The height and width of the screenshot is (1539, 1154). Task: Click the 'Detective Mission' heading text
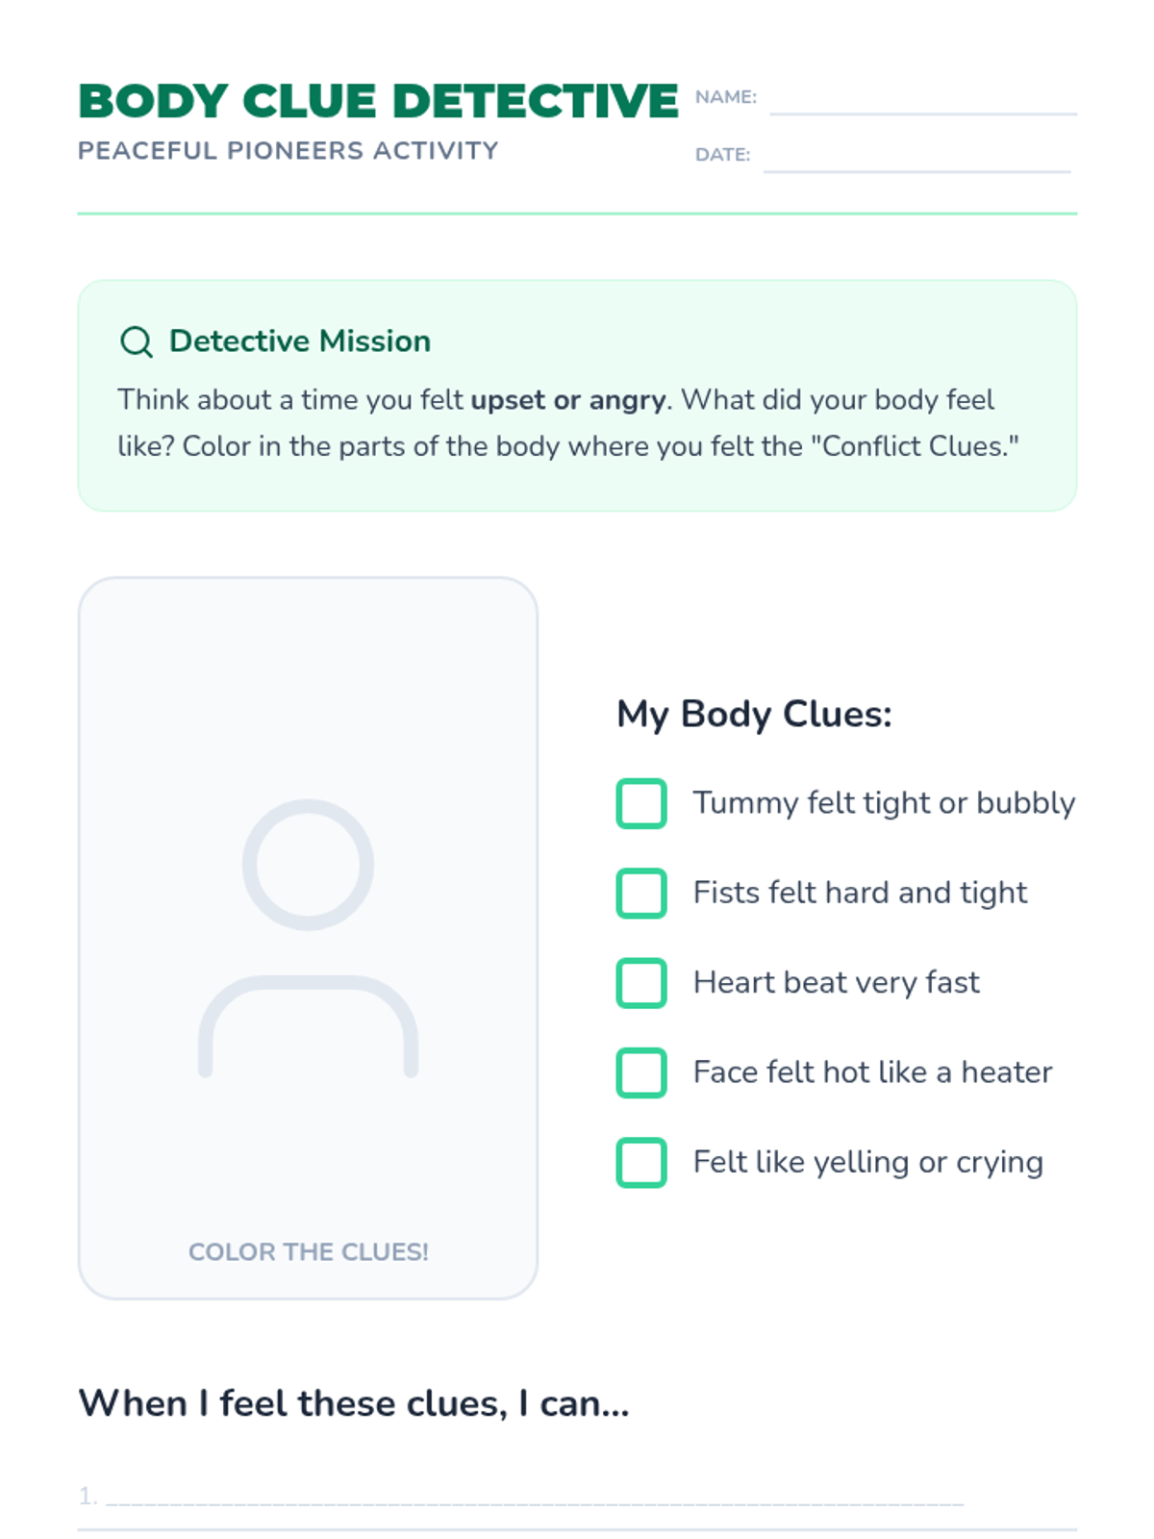[x=299, y=341]
